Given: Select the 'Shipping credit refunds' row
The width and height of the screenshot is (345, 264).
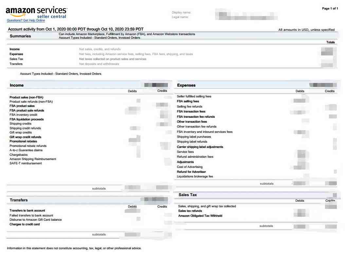Looking at the screenshot, I should [x=25, y=128].
